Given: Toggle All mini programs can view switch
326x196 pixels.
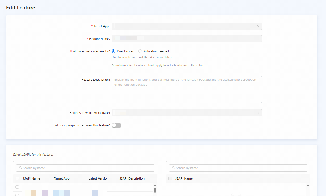Looking at the screenshot, I should coord(116,126).
